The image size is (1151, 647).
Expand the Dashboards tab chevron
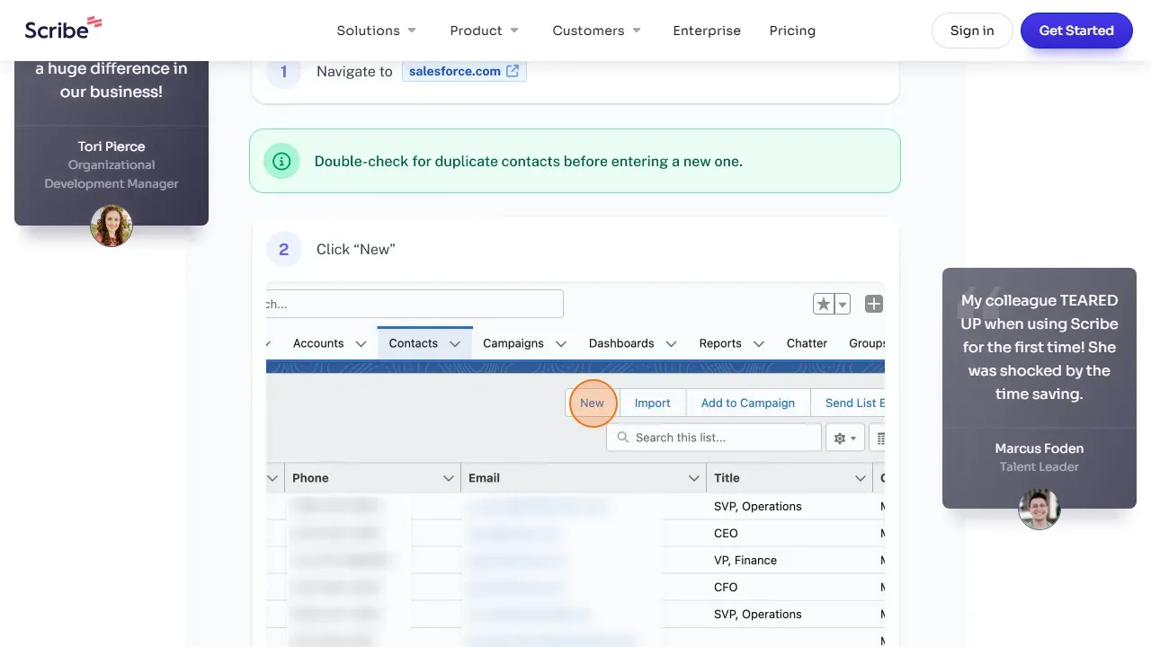[671, 344]
